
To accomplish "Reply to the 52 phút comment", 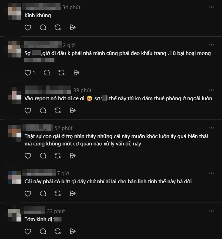I will point(43,156).
